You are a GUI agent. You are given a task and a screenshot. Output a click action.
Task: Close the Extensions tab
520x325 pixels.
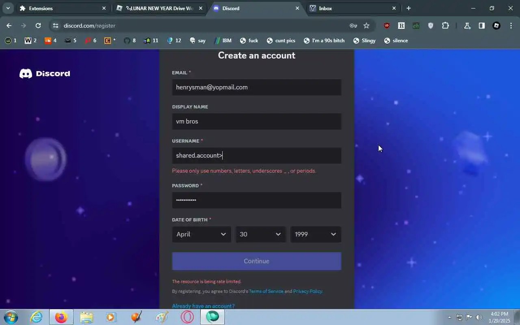104,8
